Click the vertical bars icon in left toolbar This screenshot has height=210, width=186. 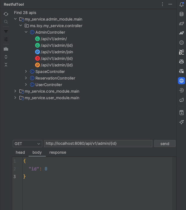(6, 49)
